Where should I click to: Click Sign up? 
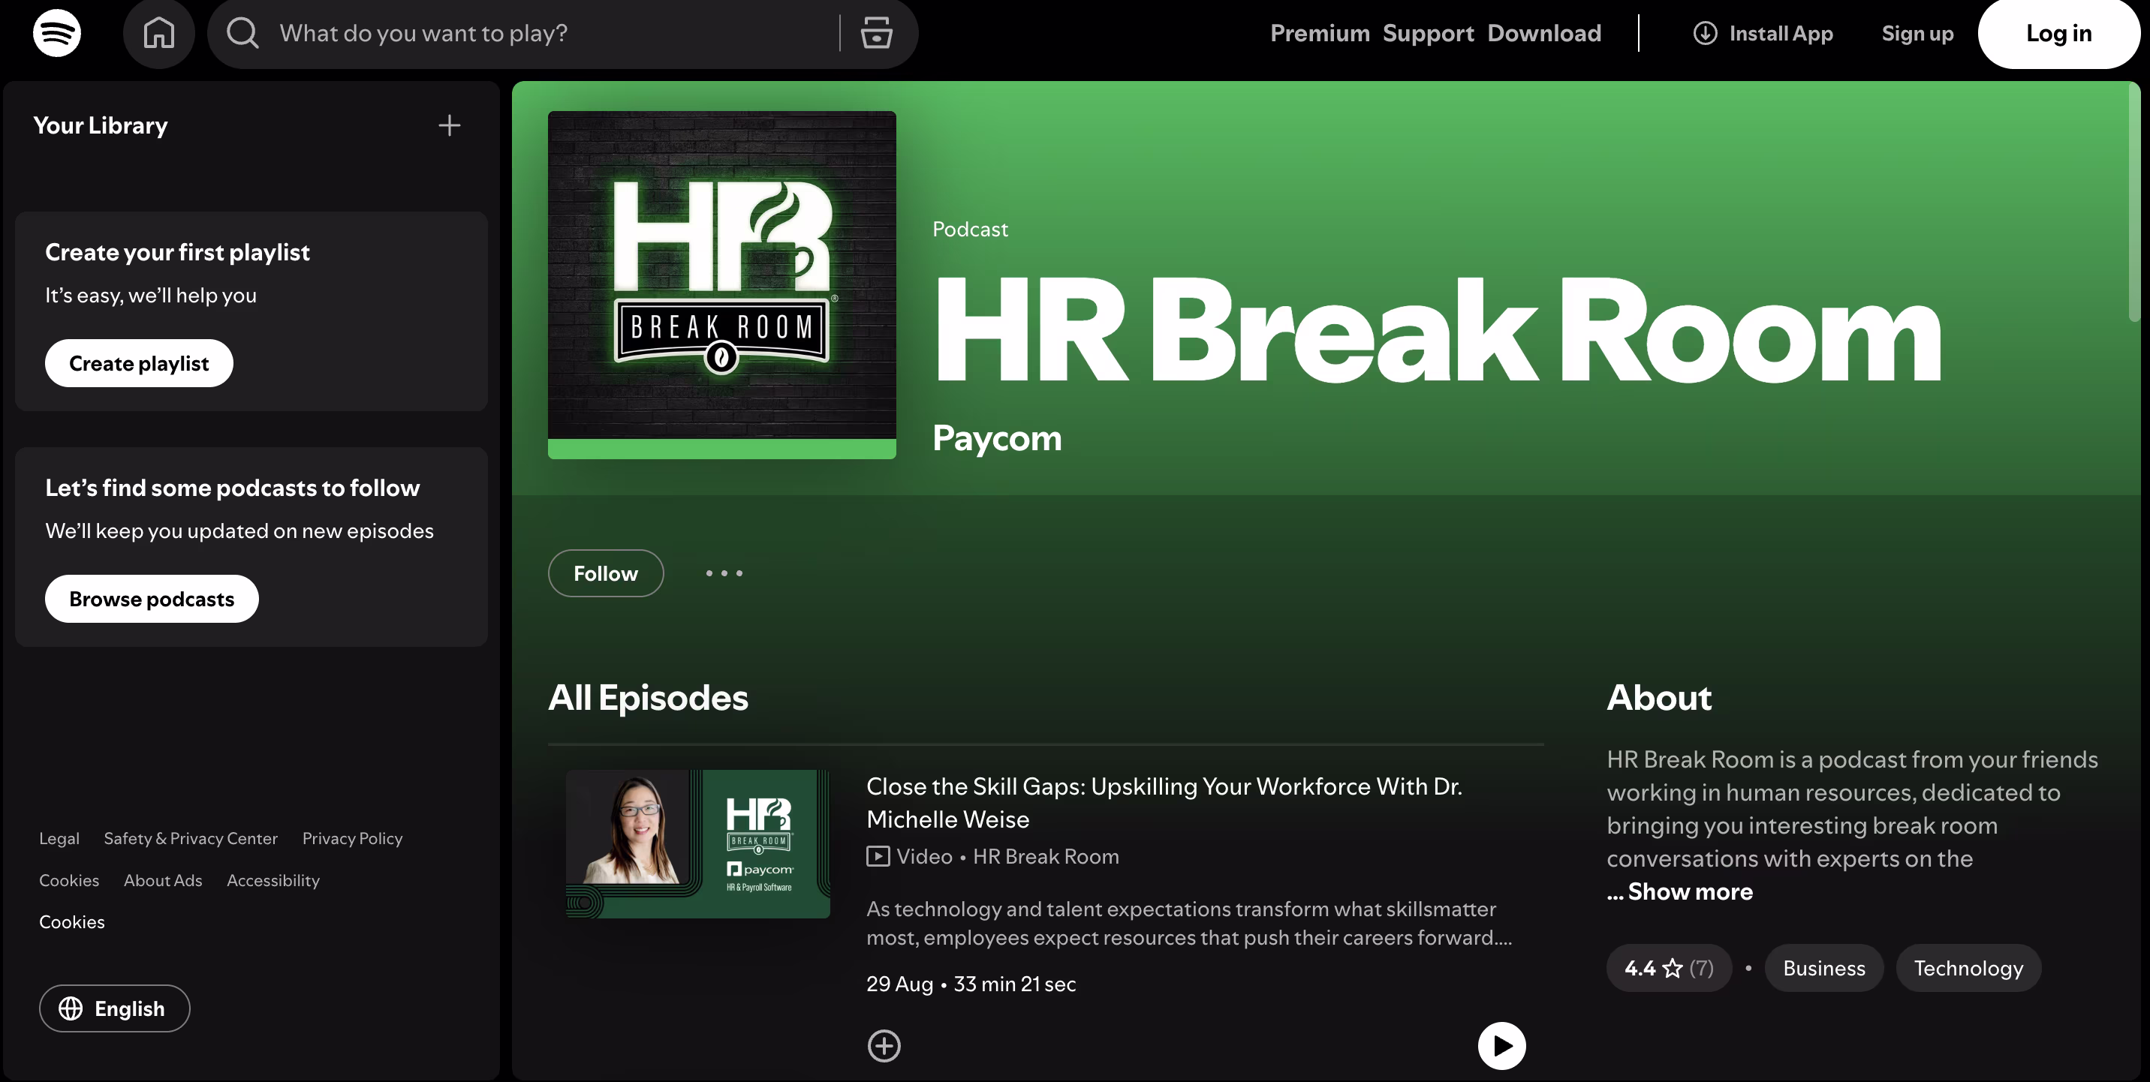pyautogui.click(x=1917, y=33)
